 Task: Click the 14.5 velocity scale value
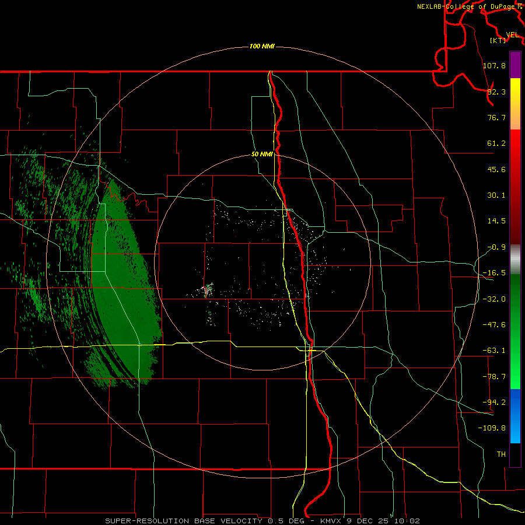[x=496, y=221]
